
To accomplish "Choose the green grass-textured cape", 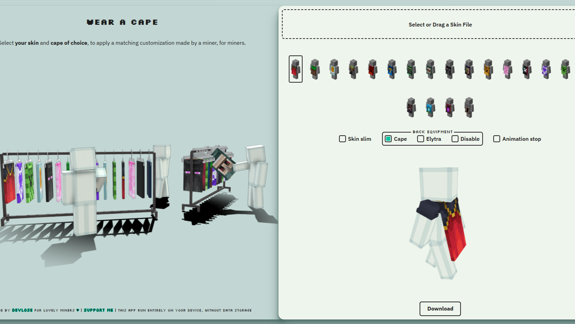I will pos(315,69).
